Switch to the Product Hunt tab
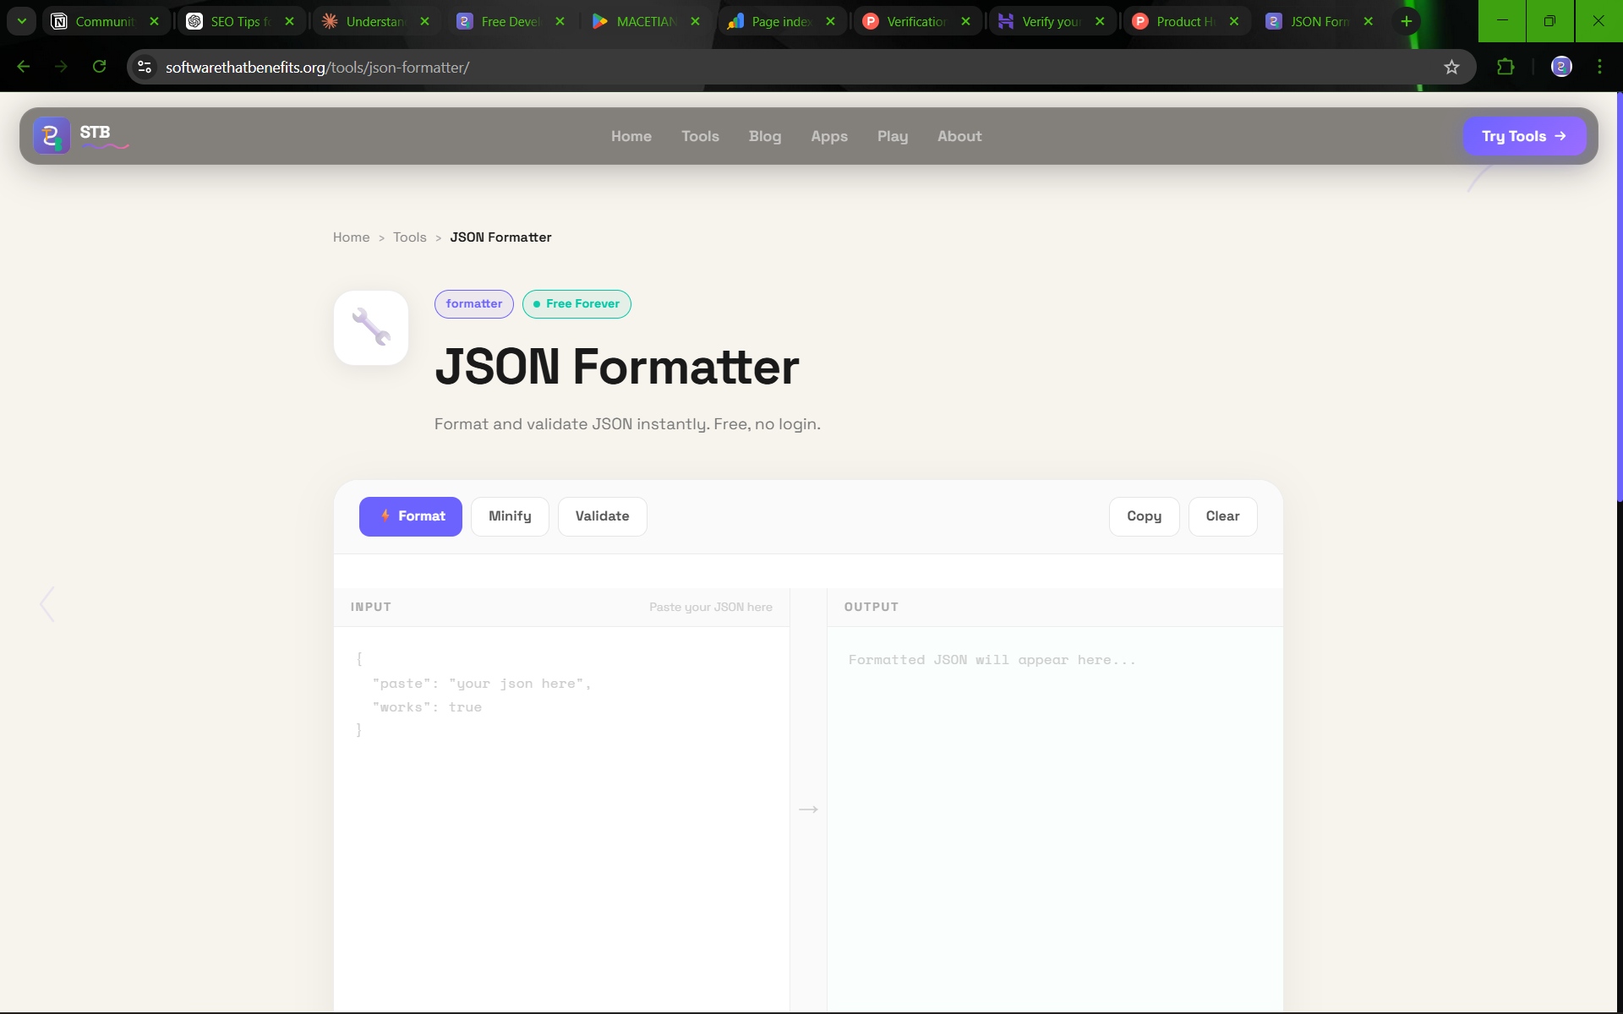Viewport: 1623px width, 1014px height. click(1179, 20)
